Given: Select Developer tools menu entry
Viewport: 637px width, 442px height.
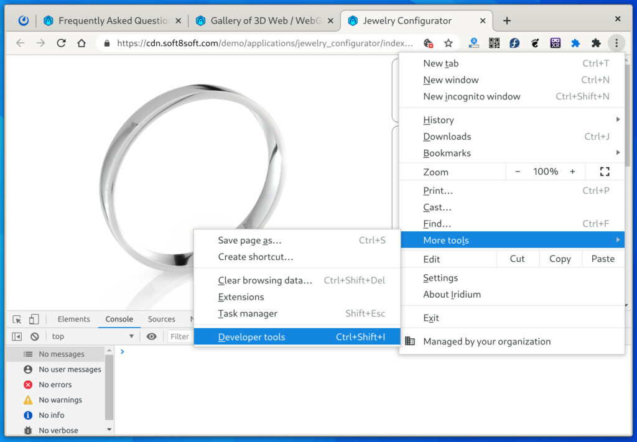Looking at the screenshot, I should (x=297, y=337).
